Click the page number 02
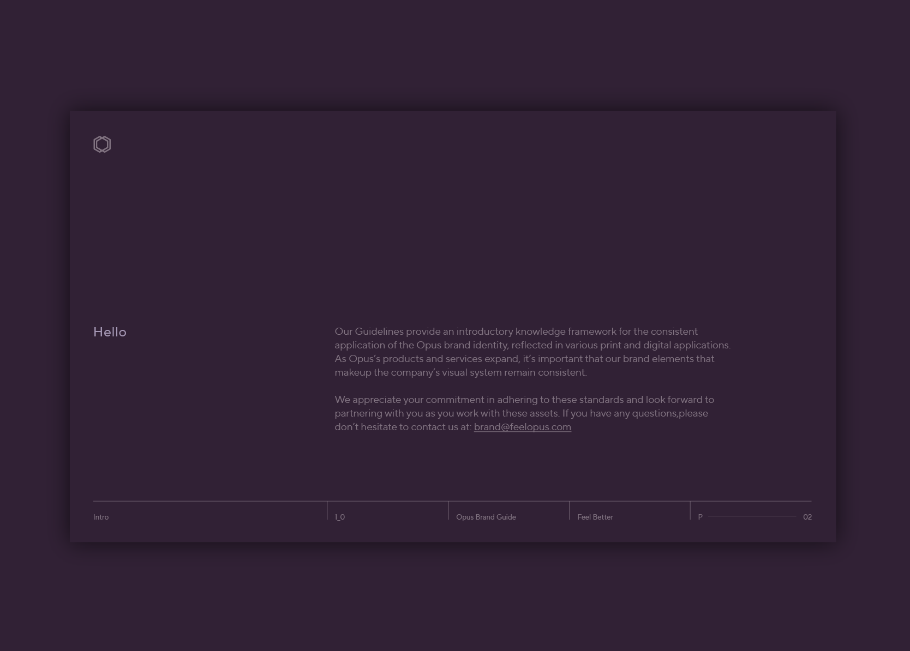 point(807,517)
